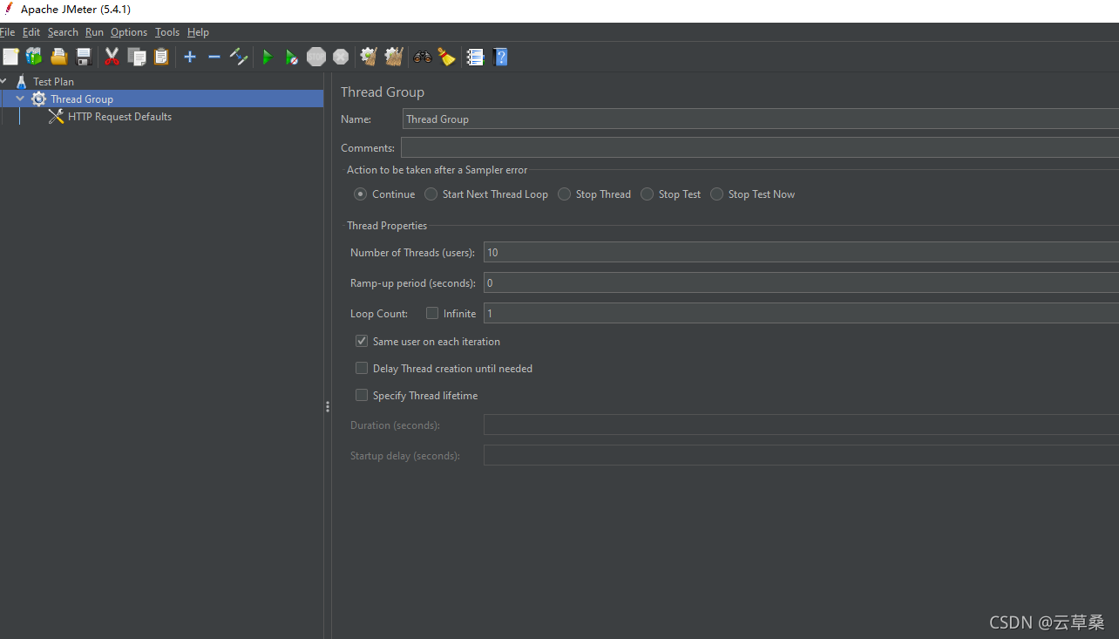
Task: Check the Specify Thread lifetime box
Action: point(362,395)
